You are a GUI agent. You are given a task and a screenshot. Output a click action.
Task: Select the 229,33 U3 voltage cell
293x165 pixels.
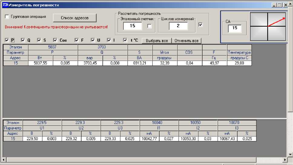(x=110, y=139)
